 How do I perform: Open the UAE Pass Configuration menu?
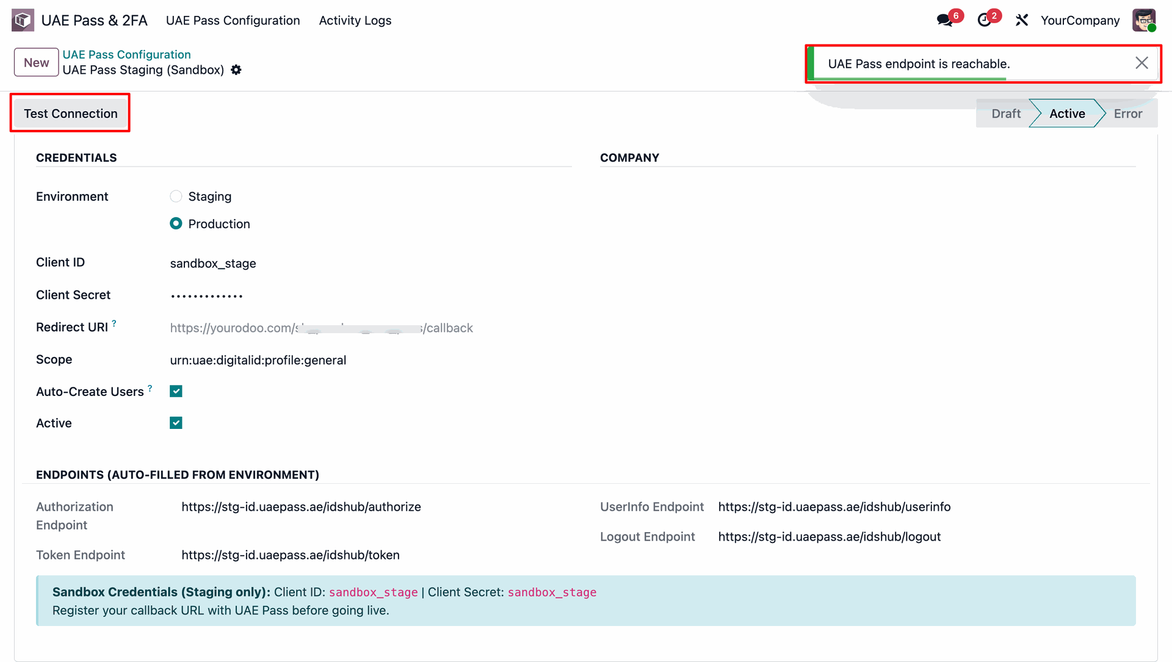point(233,20)
